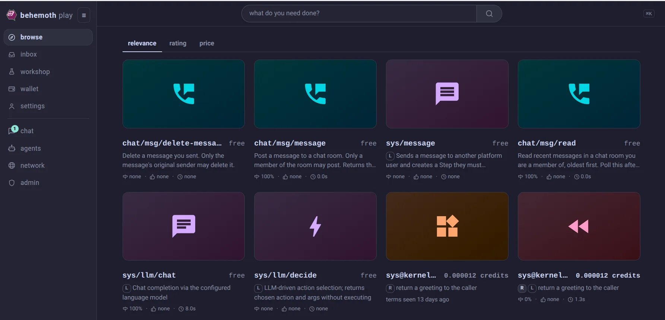Switch to the rating sort tab
This screenshot has height=320, width=665.
(178, 43)
